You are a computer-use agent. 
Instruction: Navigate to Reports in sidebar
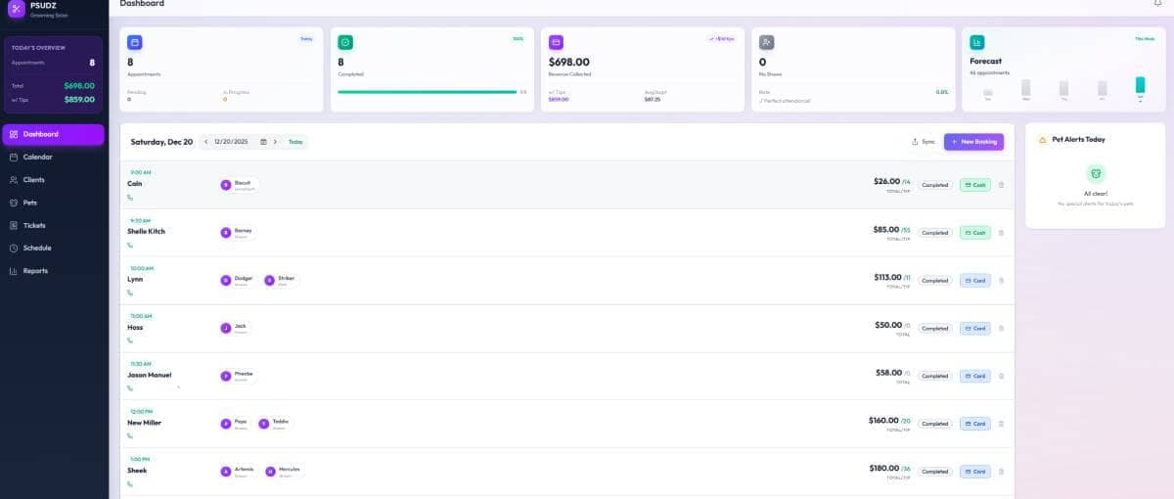pos(35,271)
